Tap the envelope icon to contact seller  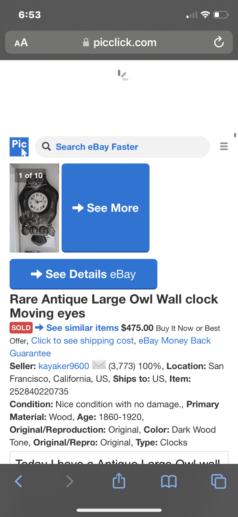[x=99, y=365]
